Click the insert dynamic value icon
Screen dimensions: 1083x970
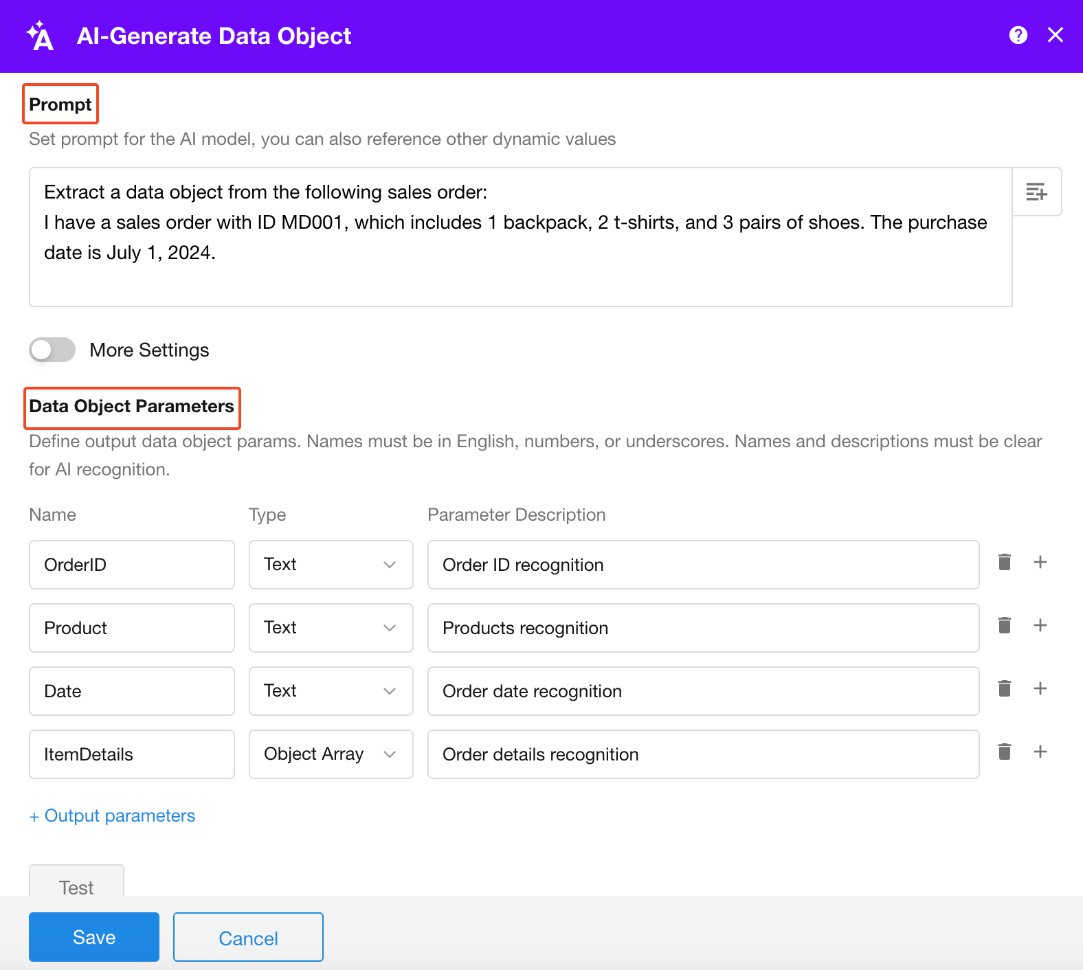click(1036, 192)
